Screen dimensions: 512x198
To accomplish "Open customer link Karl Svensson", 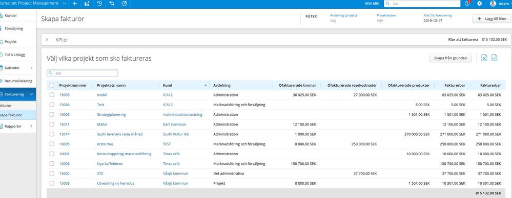I will (175, 124).
